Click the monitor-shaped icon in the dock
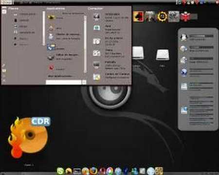Viewport: 219px width, 175px height. (77, 171)
